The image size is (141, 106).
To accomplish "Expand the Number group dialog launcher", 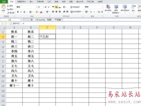I will 102,16.
